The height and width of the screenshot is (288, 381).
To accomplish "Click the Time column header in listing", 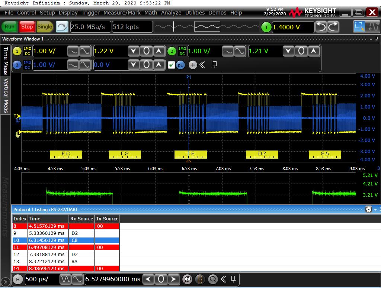I will (x=35, y=219).
